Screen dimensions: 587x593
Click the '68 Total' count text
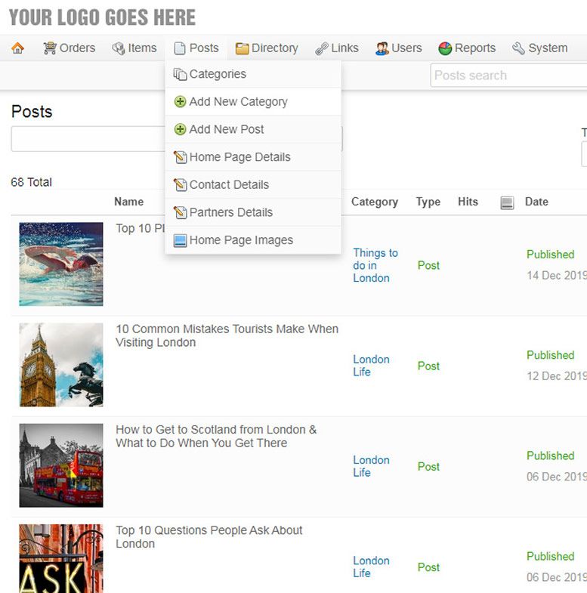click(x=32, y=182)
